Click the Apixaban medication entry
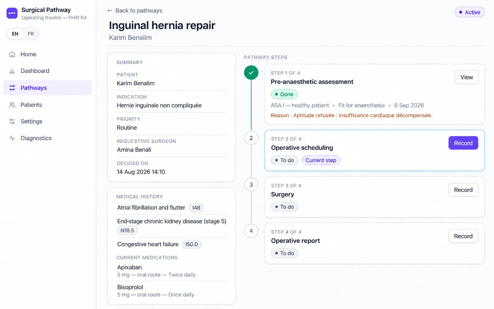Viewport: 494px width, 309px height. 172,271
